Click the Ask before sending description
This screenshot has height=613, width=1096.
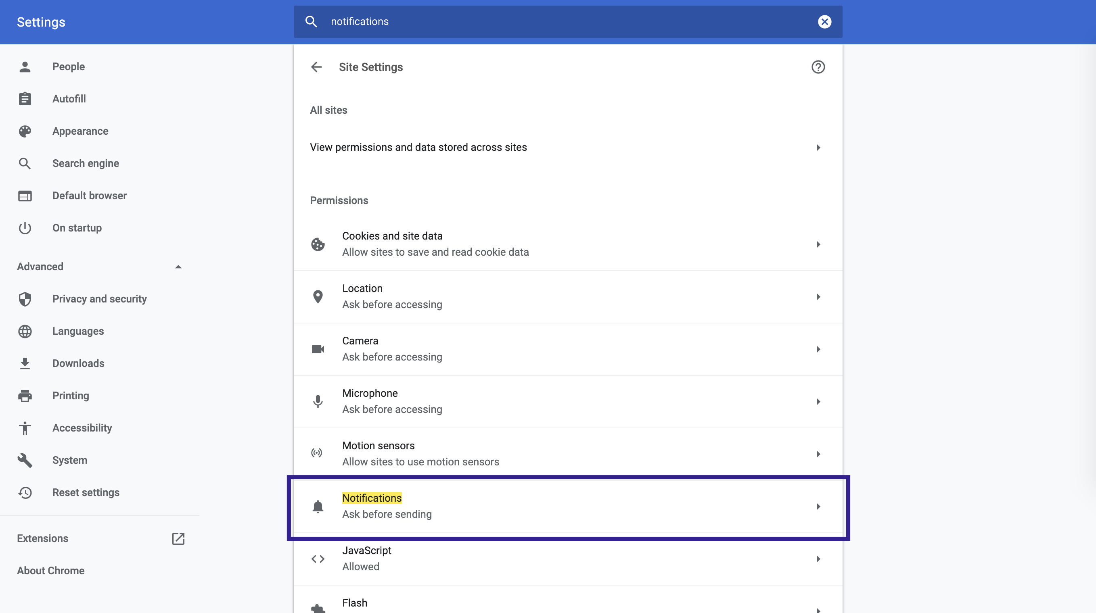pyautogui.click(x=387, y=515)
